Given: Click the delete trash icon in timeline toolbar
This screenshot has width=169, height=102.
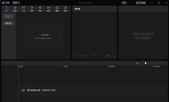Looking at the screenshot, I should (x=22, y=63).
